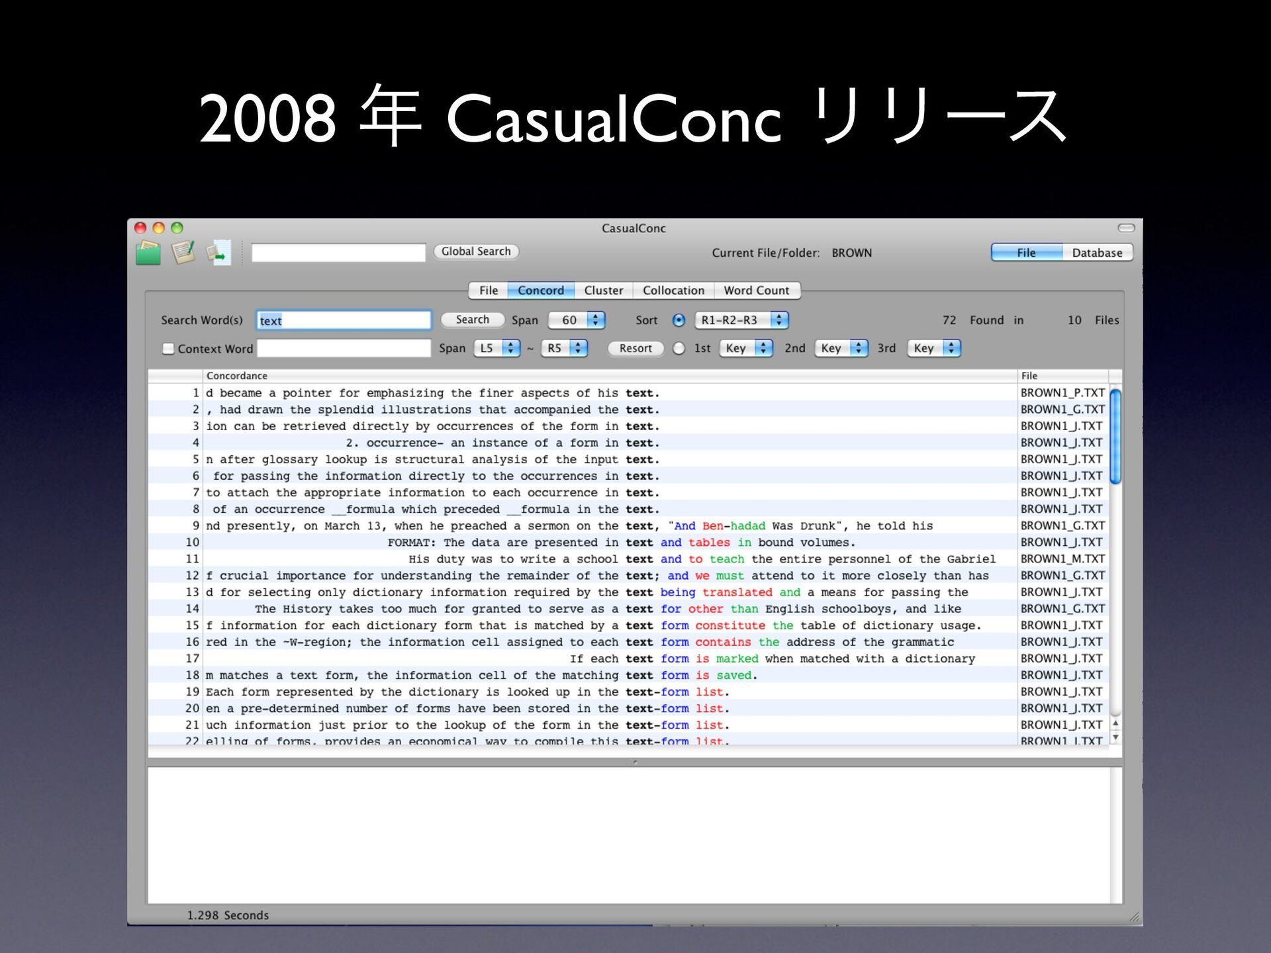Click the window resize grip icon
The image size is (1271, 953).
tap(1134, 917)
